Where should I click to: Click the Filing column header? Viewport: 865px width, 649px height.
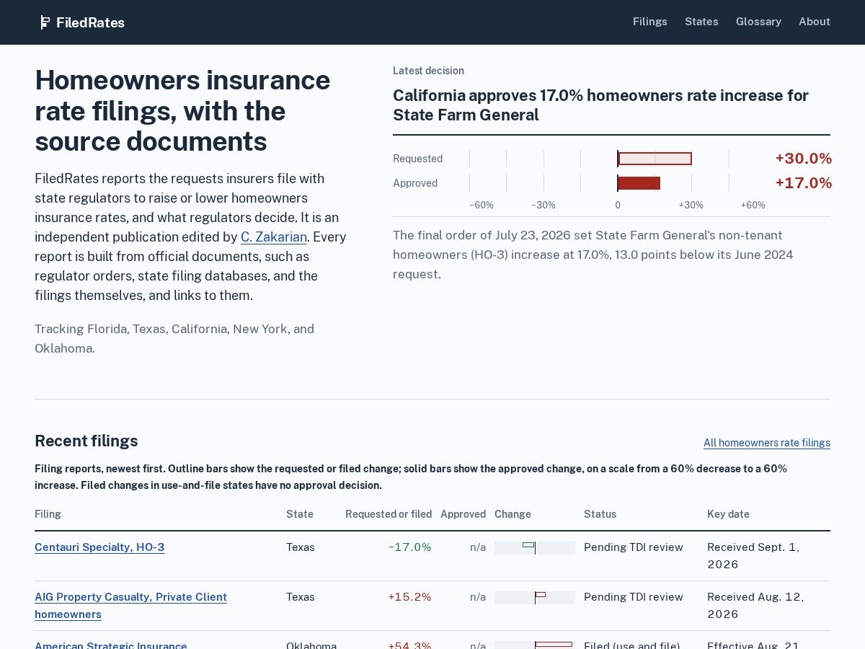point(48,514)
